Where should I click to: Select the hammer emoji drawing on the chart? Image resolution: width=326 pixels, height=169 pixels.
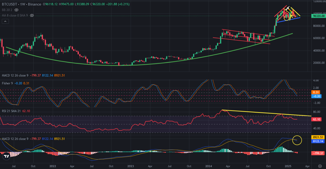[x=288, y=9]
